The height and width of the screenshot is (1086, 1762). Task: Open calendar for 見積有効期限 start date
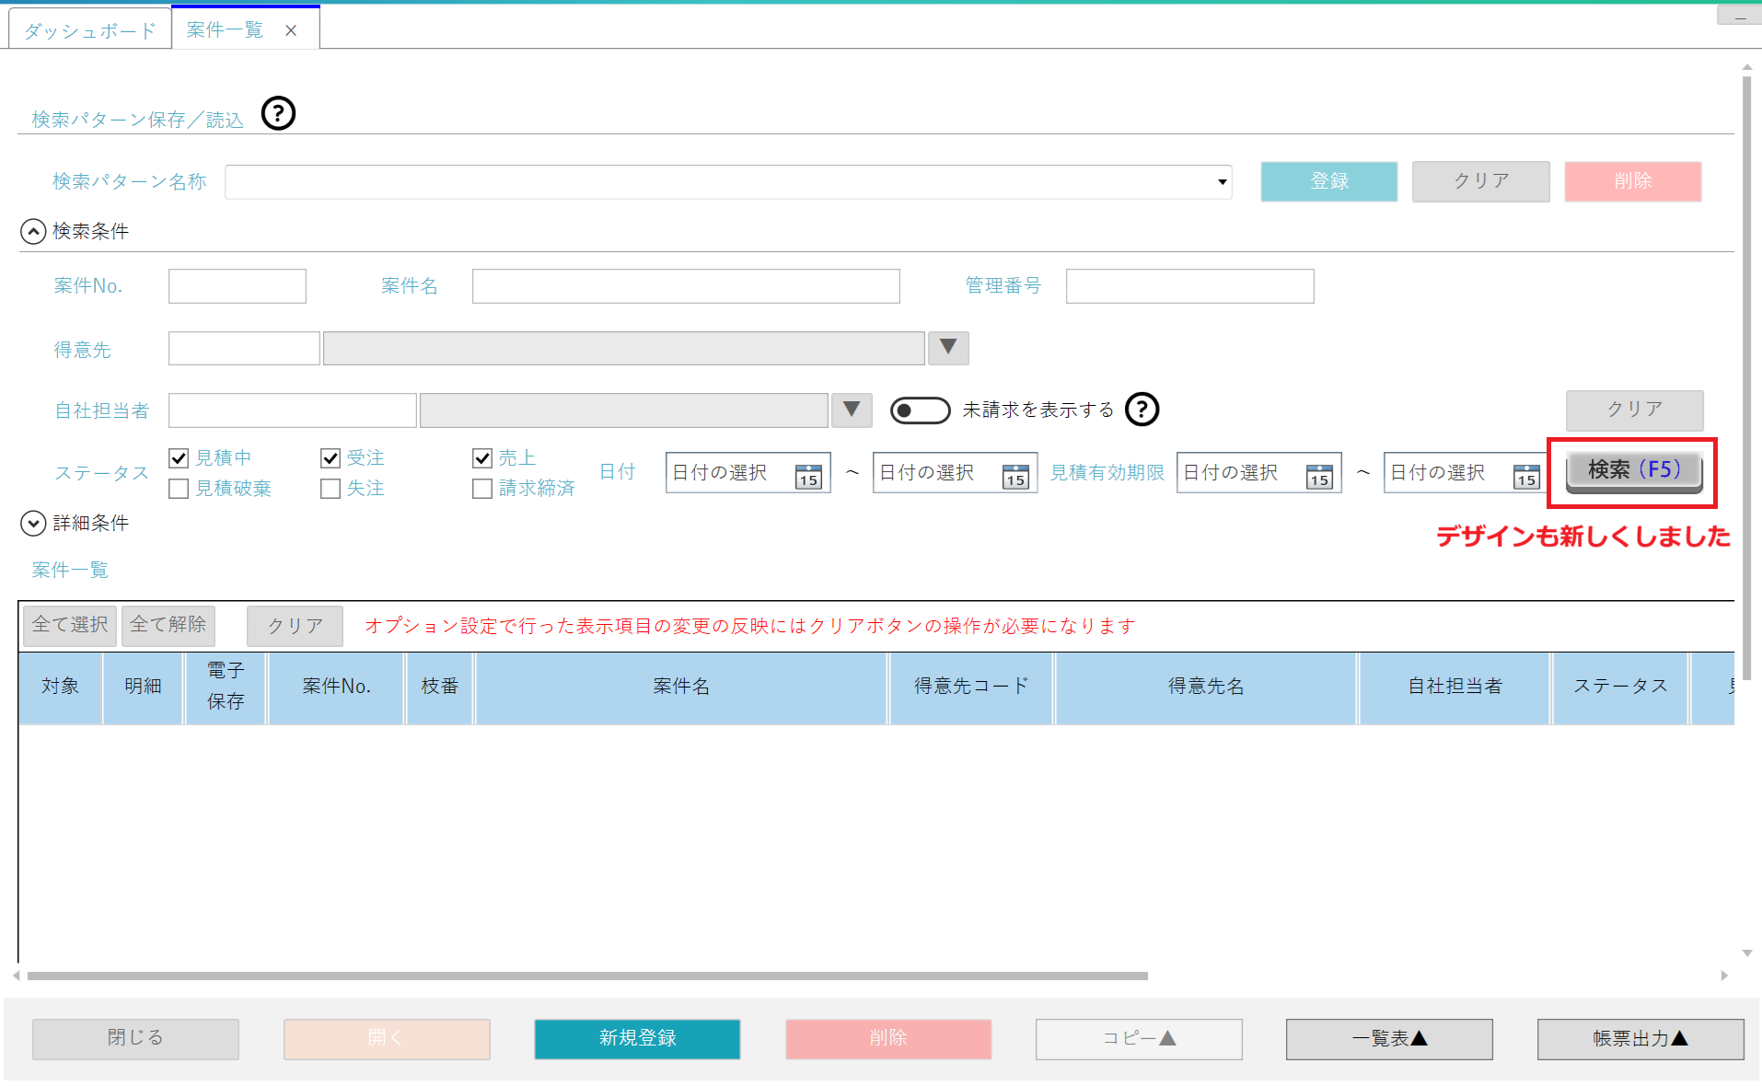1318,475
